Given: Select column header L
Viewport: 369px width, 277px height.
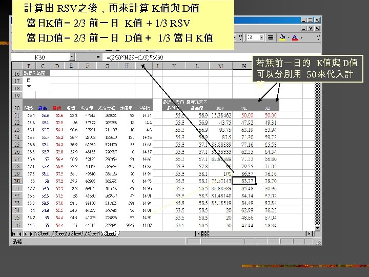Looking at the screenshot, I should click(197, 66).
